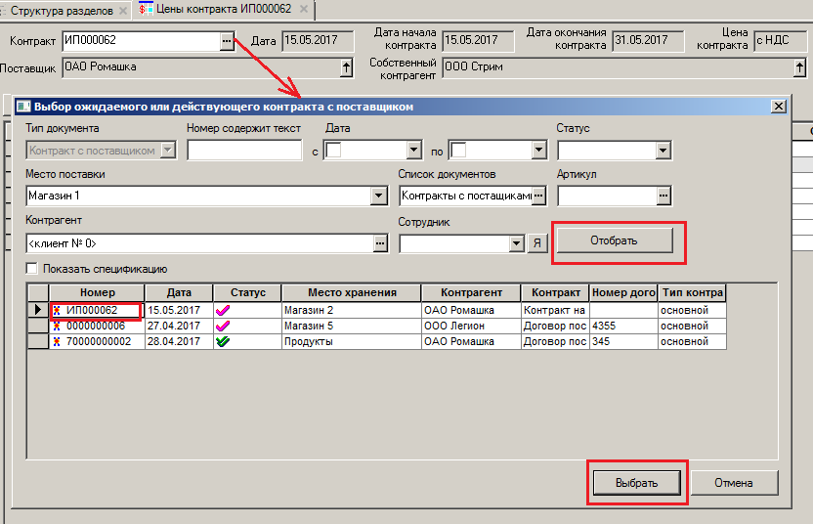The height and width of the screenshot is (524, 813).
Task: Sort by Номер column header
Action: coord(98,292)
